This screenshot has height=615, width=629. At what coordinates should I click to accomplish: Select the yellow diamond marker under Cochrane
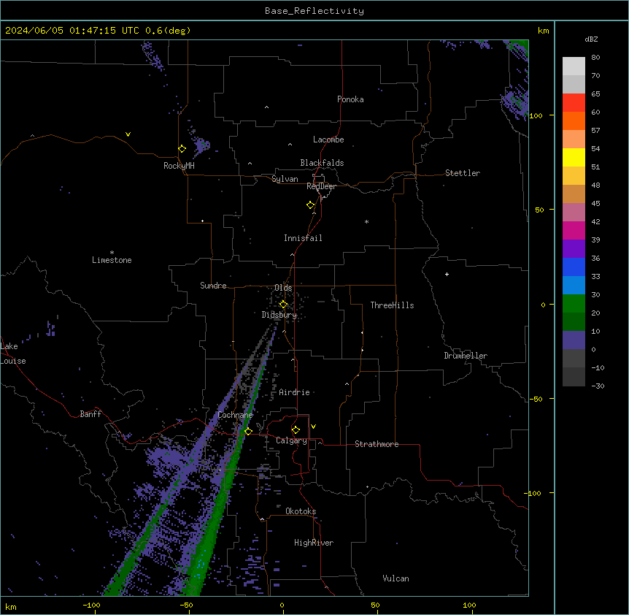coord(248,432)
